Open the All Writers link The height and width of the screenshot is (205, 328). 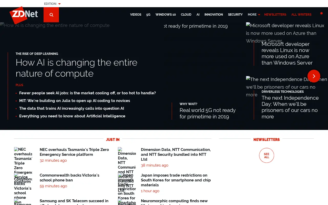(301, 15)
